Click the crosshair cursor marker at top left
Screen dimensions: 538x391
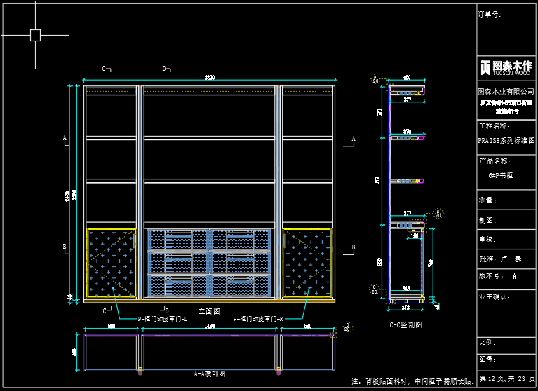click(35, 35)
